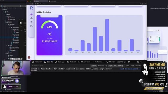Image resolution: width=168 pixels, height=94 pixels.
Task: Click the clock history icon in dark panel
Action: (x=21, y=31)
